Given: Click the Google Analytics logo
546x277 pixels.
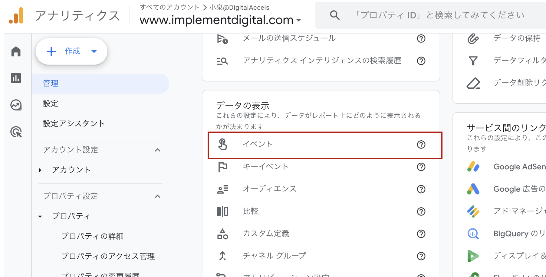Looking at the screenshot, I should (16, 15).
